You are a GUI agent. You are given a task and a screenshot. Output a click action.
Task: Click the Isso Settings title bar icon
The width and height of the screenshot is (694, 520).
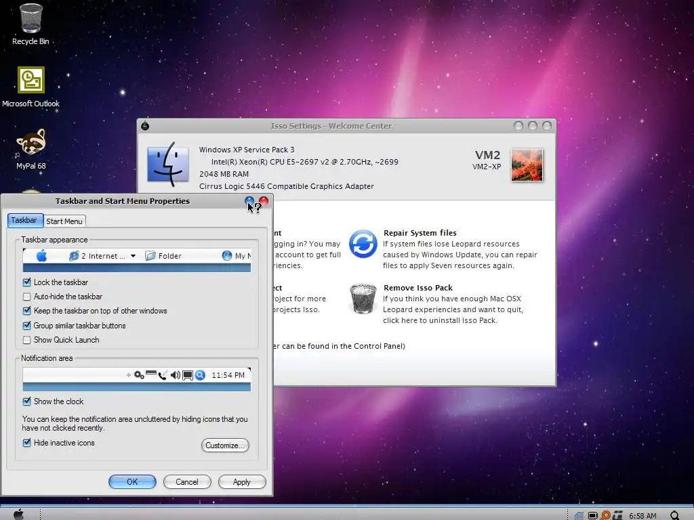click(x=145, y=126)
